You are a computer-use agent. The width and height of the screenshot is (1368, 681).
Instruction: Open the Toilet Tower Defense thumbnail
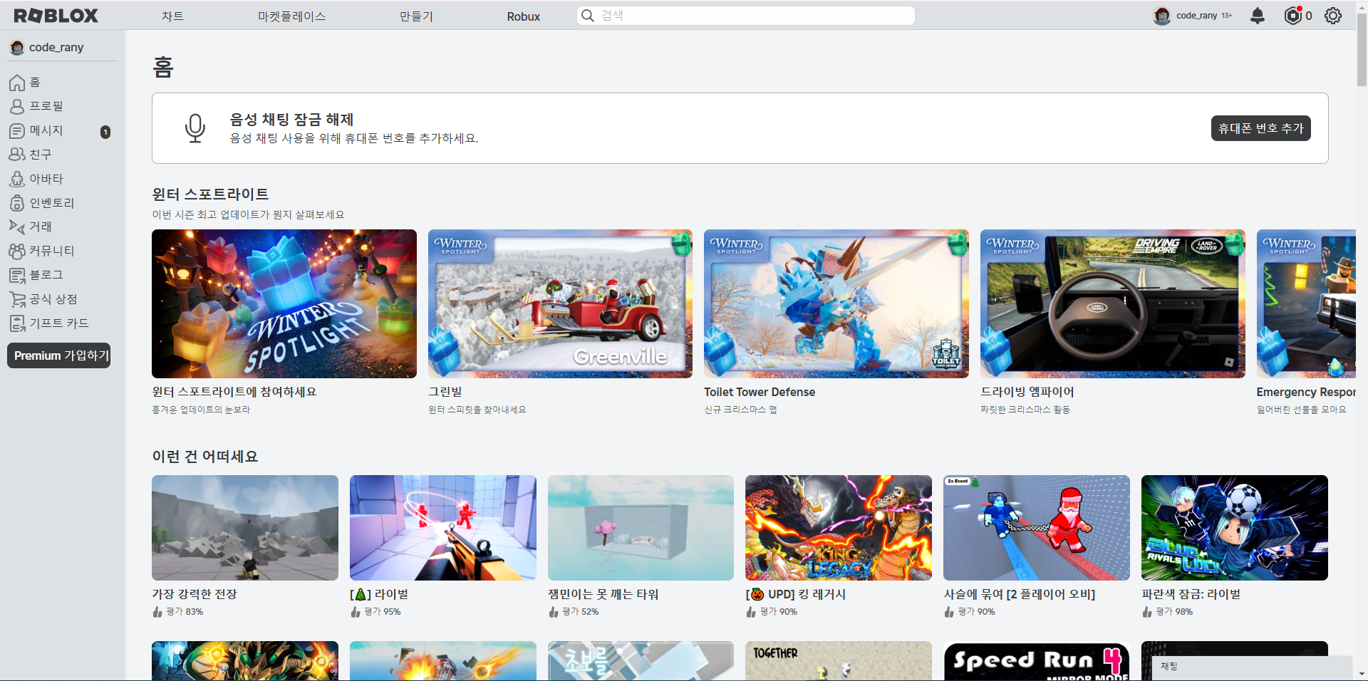(836, 303)
